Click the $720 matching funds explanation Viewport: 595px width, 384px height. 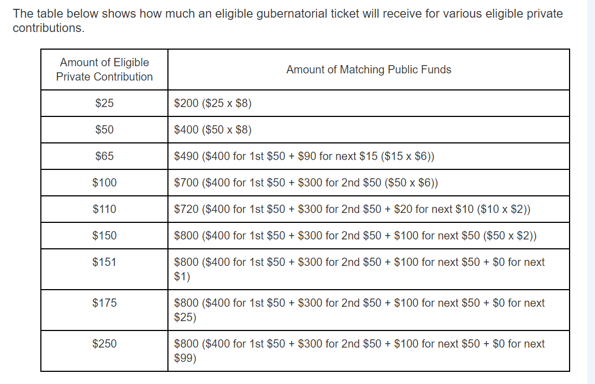tap(352, 209)
